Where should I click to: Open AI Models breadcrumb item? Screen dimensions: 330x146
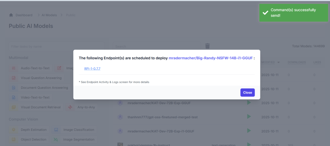coord(49,15)
